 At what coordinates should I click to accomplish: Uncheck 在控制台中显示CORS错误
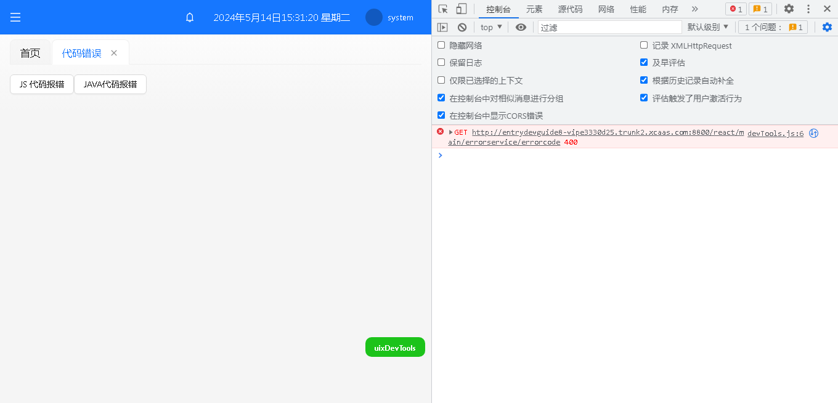[x=441, y=116]
